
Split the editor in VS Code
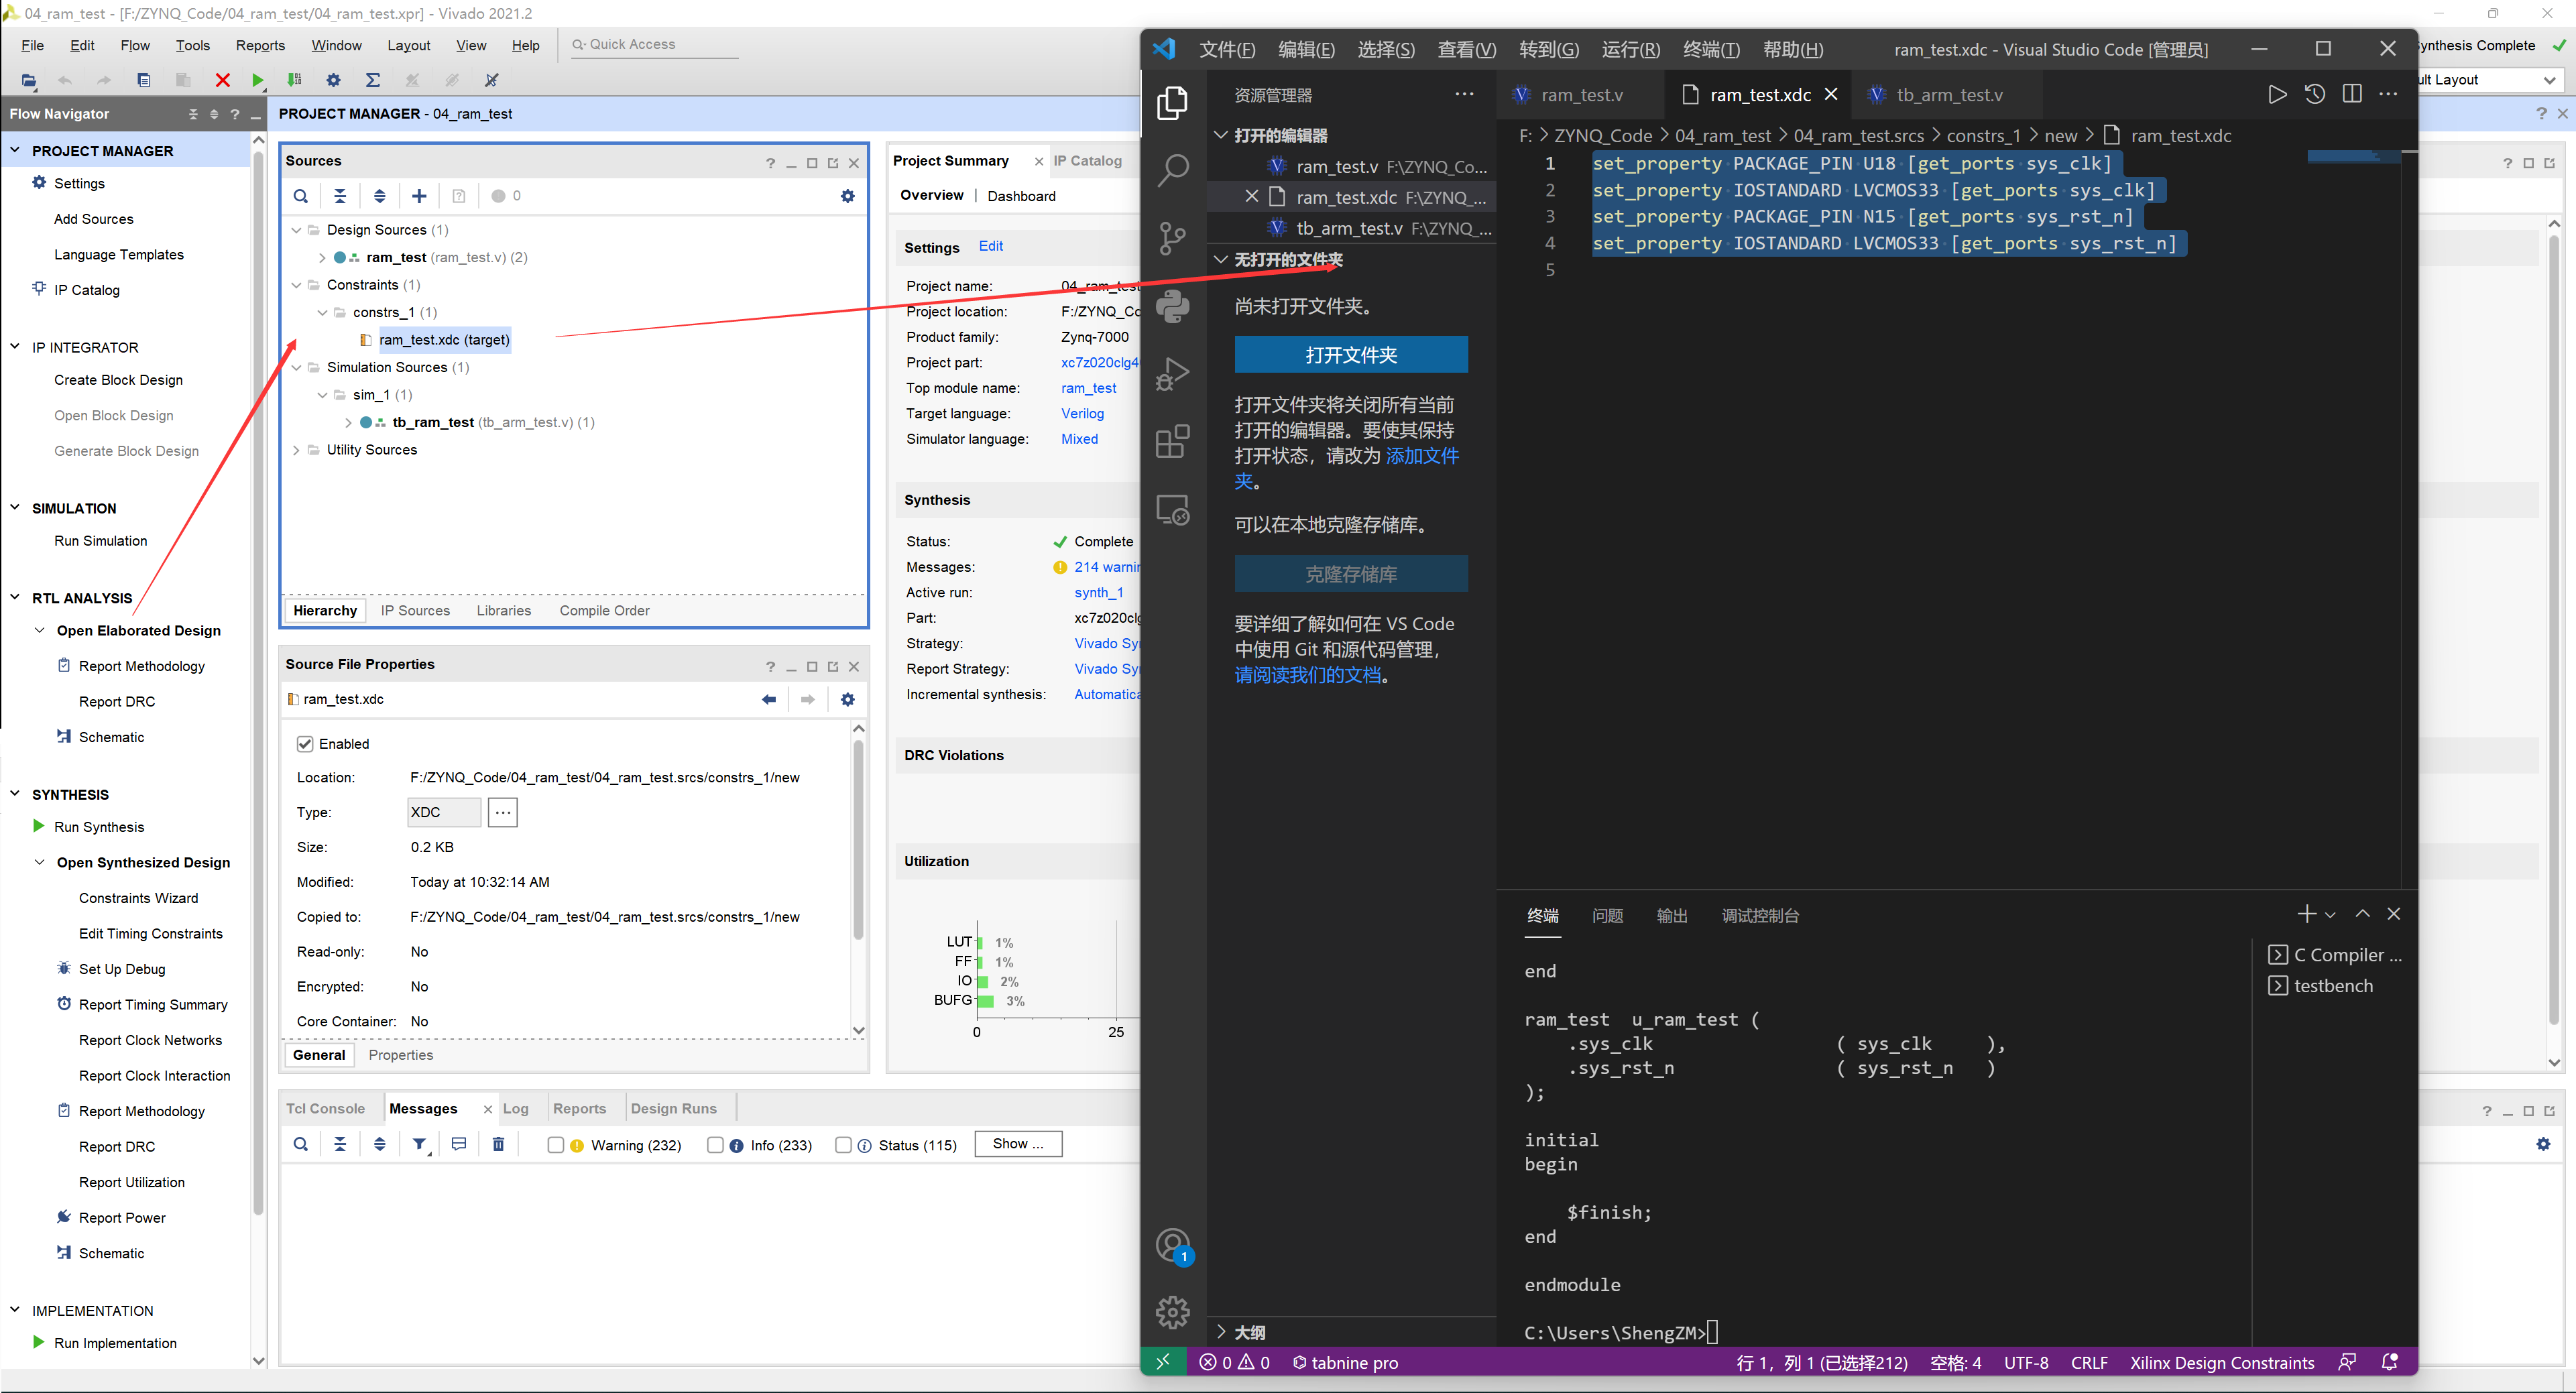tap(2352, 93)
